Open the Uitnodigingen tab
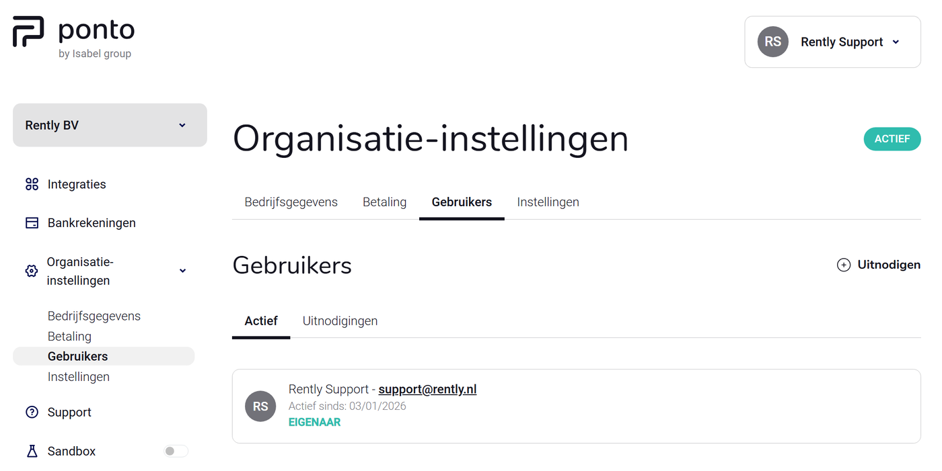Screen dimensions: 942x471 [x=340, y=321]
